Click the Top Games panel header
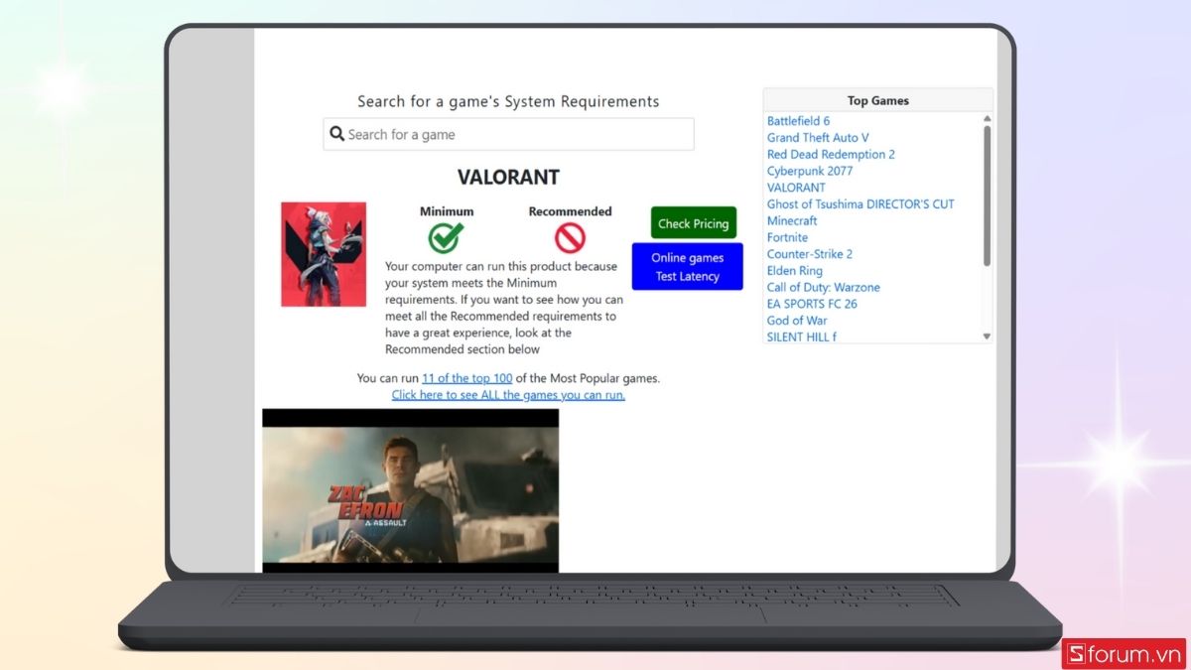This screenshot has width=1191, height=670. click(878, 100)
